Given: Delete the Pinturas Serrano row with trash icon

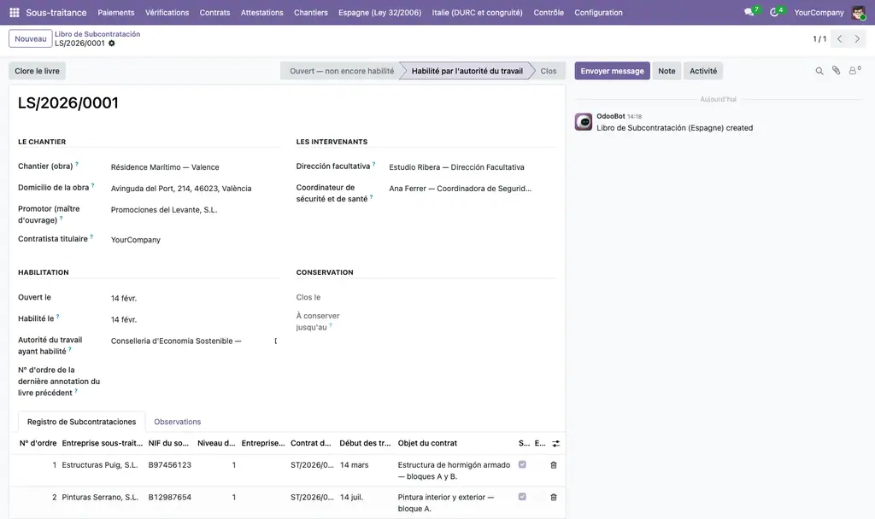Looking at the screenshot, I should tap(554, 498).
